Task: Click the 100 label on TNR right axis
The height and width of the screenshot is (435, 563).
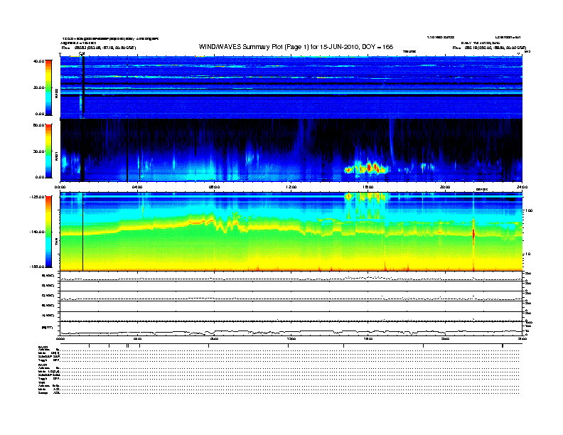Action: pos(529,210)
